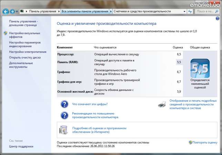The width and height of the screenshot is (222, 155).
Task: Select the Графика: row label
Action: point(64,72)
